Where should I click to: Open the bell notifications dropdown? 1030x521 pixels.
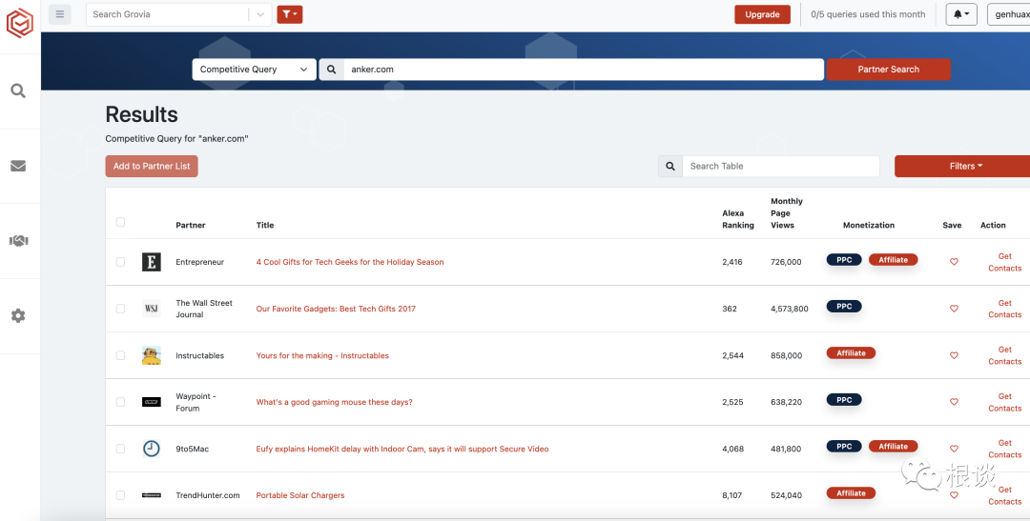pos(961,14)
